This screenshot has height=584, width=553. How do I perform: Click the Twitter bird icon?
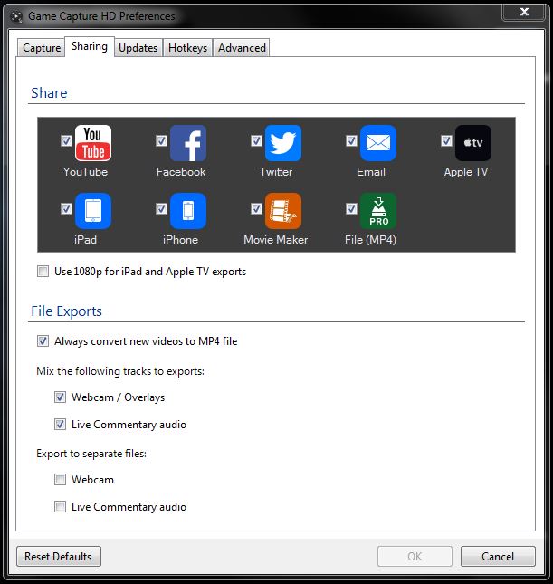pyautogui.click(x=282, y=143)
